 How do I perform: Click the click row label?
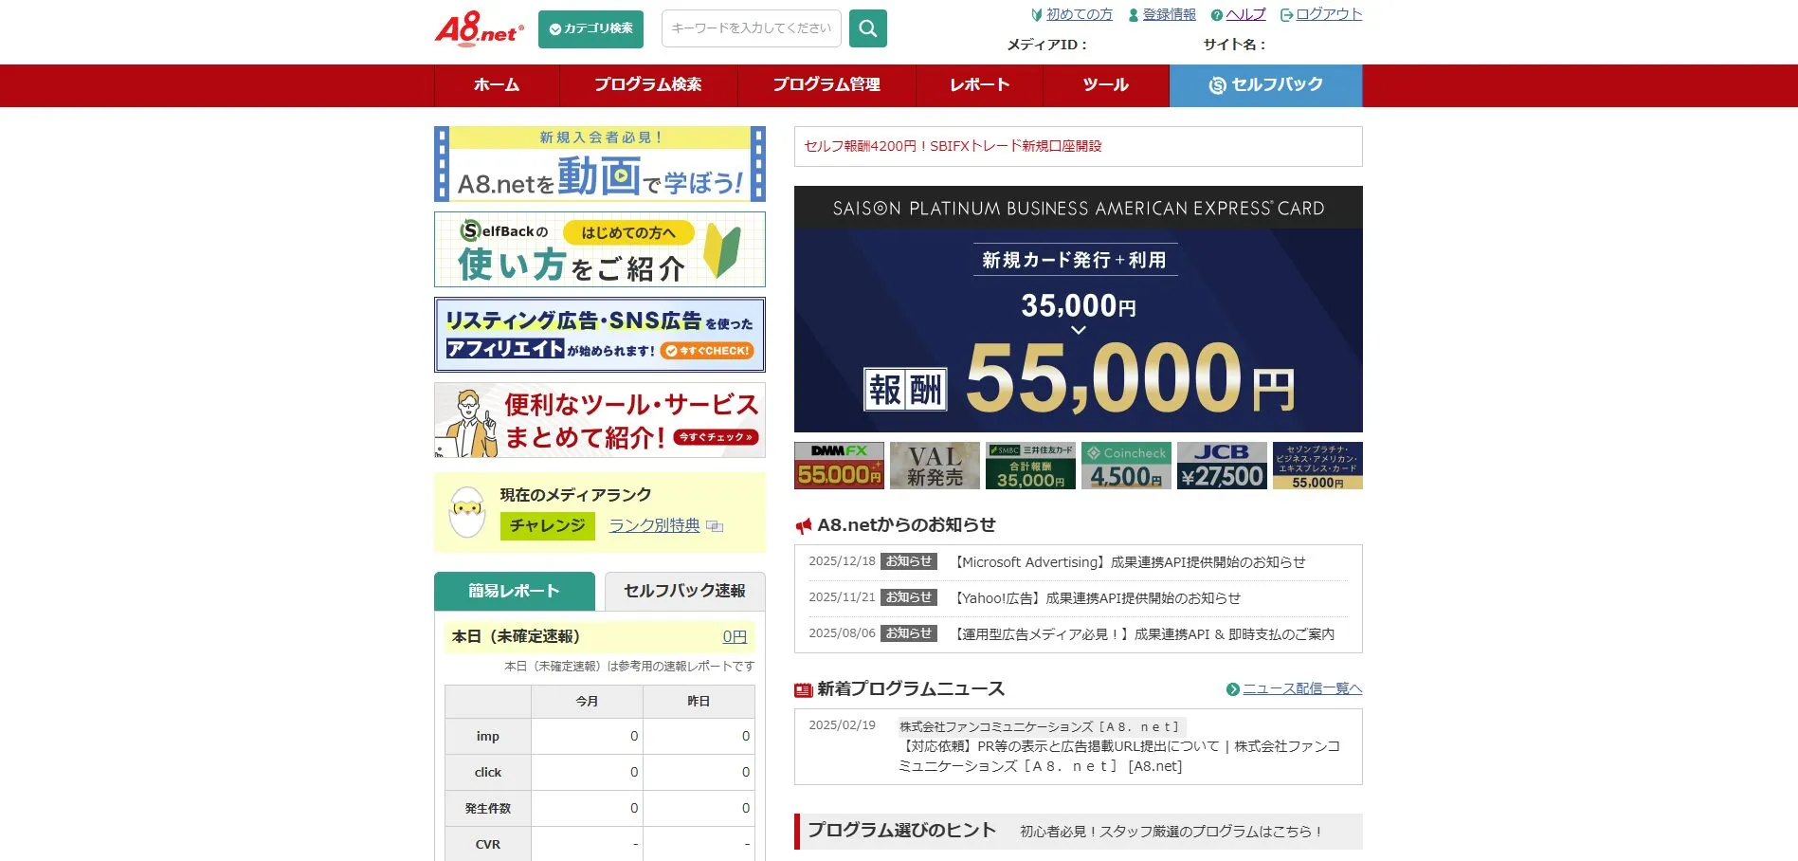point(488,773)
